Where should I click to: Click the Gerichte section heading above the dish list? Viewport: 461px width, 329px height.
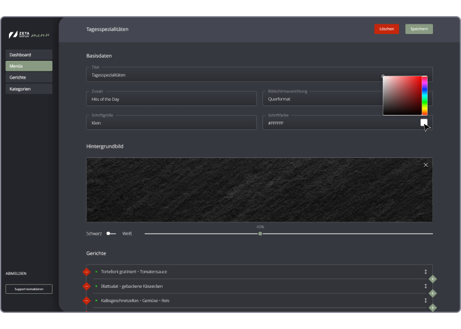click(96, 253)
